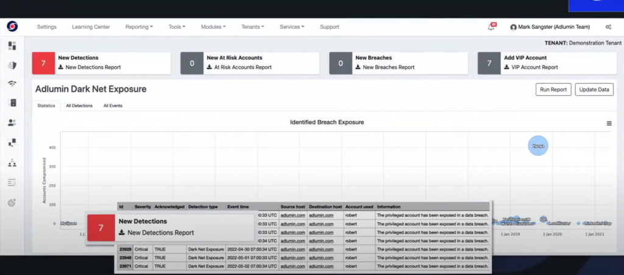Click the Adlumin logo icon
This screenshot has height=275, width=624.
(x=12, y=27)
